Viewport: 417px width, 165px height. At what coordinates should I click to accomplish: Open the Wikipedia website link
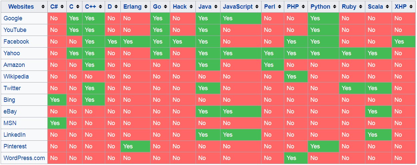point(16,77)
